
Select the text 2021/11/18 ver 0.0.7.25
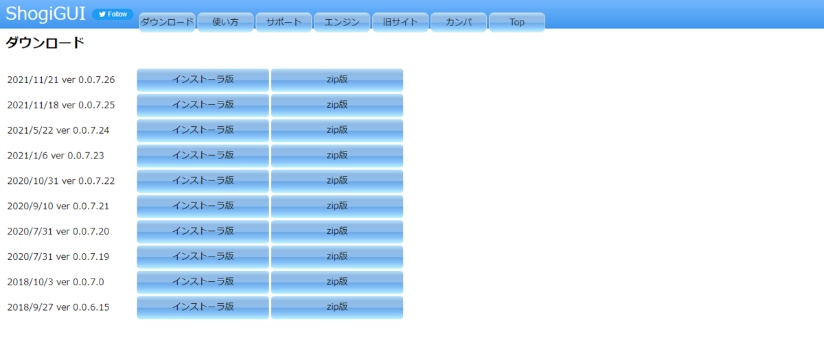(61, 105)
